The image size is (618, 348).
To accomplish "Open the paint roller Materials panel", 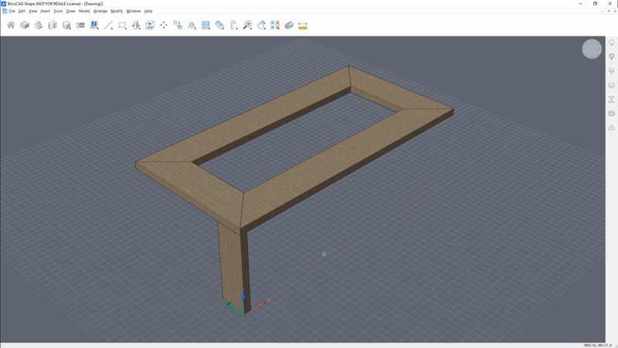I will coord(612,71).
